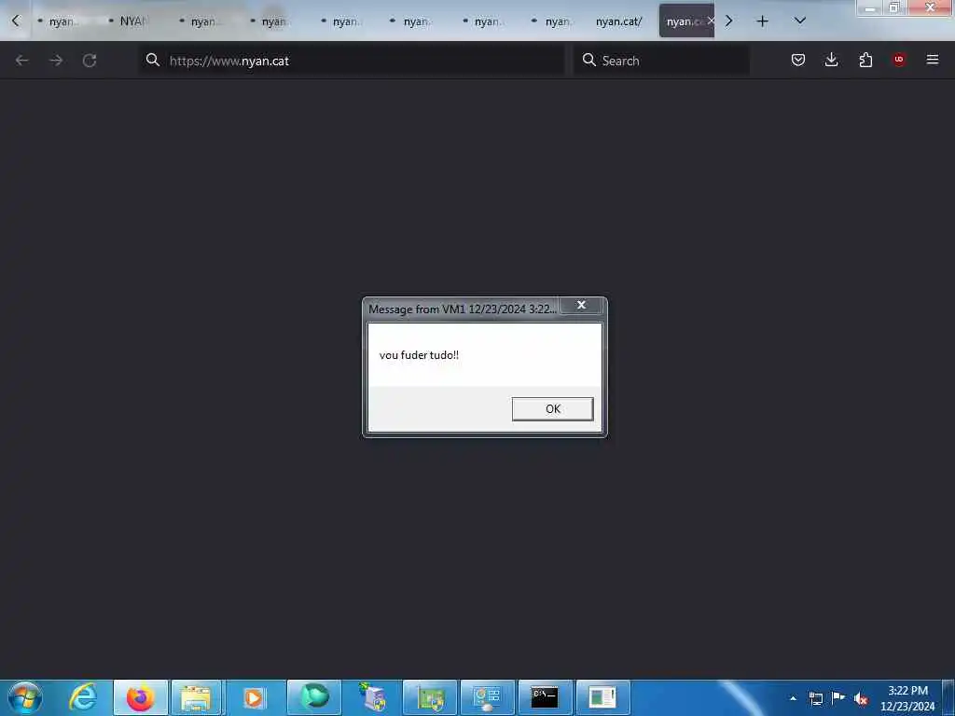Open the last taskbar window with green document
Viewport: 955px width, 716px height.
[603, 697]
